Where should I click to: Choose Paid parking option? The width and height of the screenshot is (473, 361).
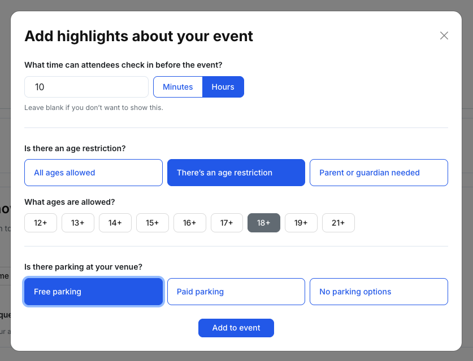[x=236, y=292]
